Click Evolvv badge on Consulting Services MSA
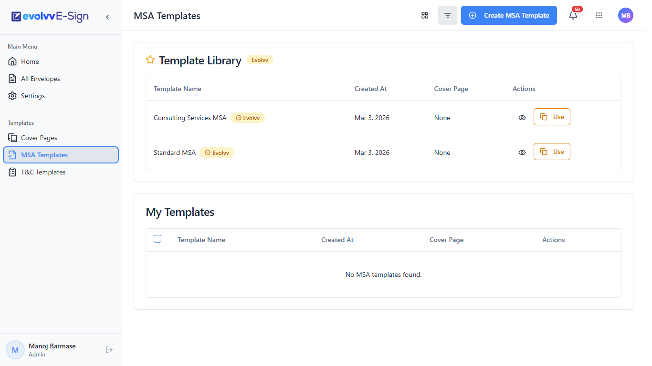This screenshot has height=366, width=652. click(x=248, y=118)
